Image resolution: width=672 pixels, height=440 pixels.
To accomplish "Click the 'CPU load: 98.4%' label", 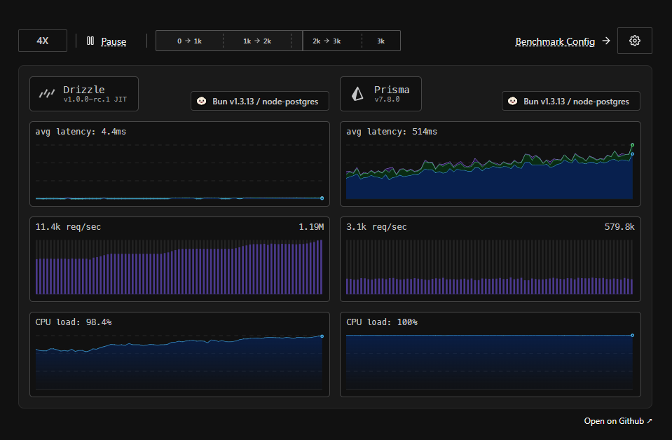I will (74, 322).
